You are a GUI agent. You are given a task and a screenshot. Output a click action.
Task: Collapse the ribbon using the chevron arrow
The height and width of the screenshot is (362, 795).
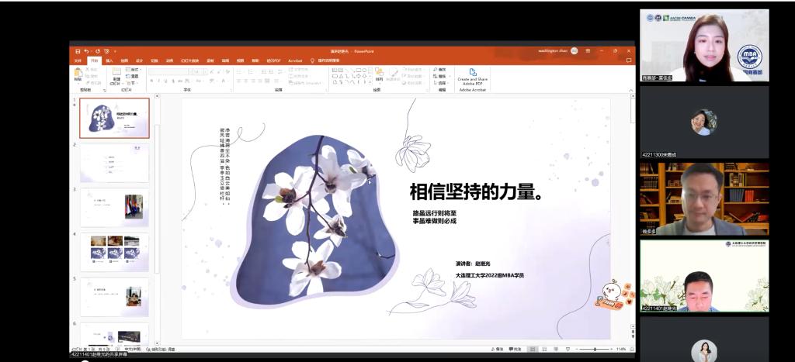[630, 90]
